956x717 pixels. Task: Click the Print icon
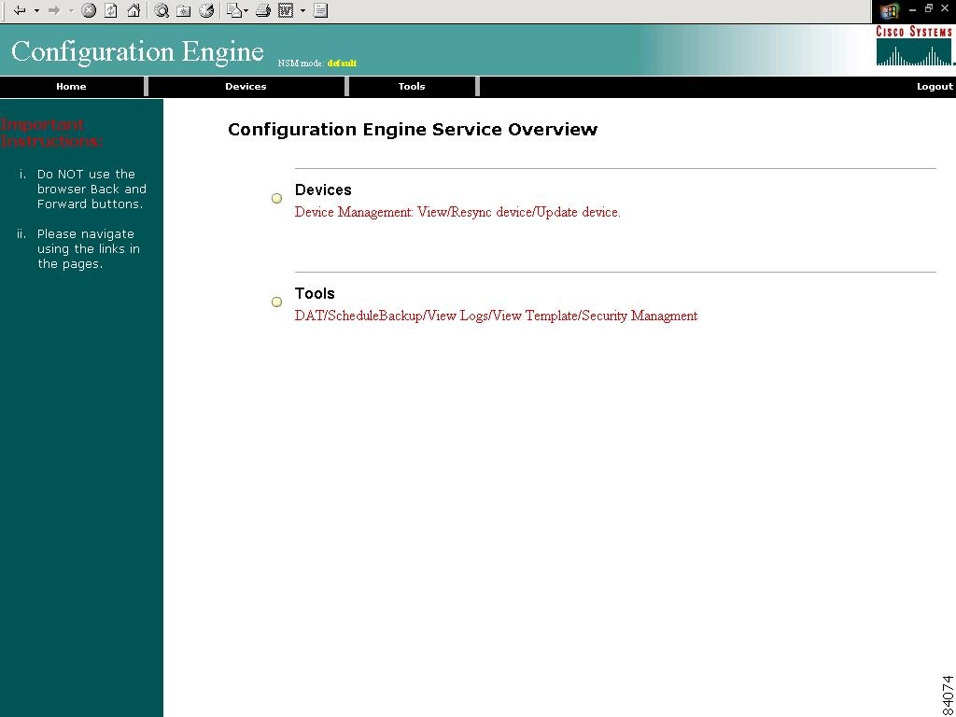coord(260,10)
